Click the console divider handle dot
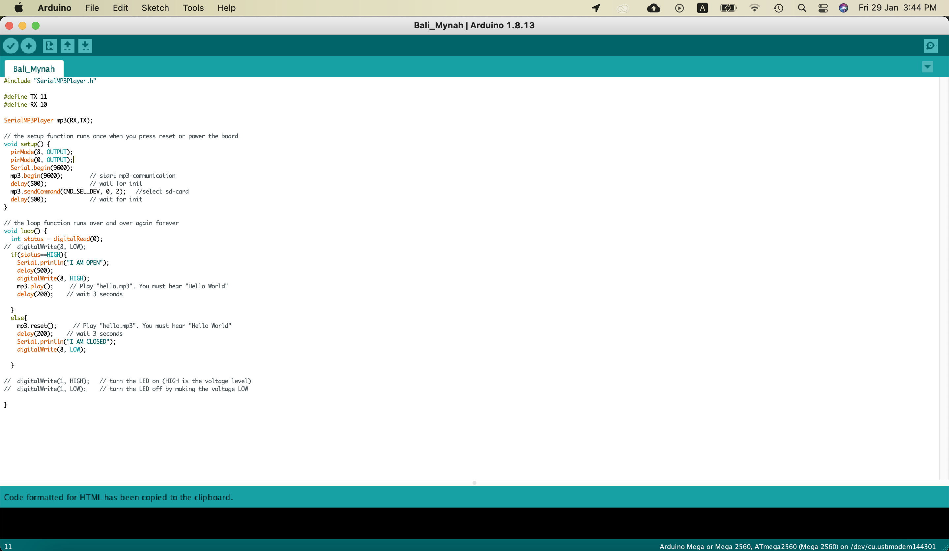The width and height of the screenshot is (949, 551). 474,483
